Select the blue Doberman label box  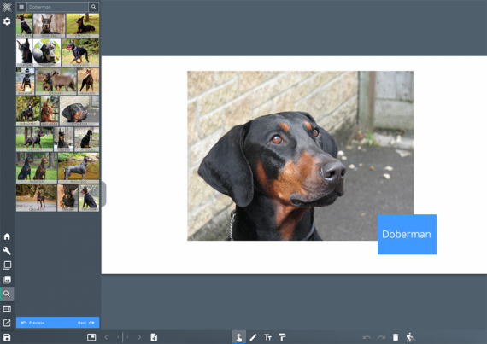407,234
